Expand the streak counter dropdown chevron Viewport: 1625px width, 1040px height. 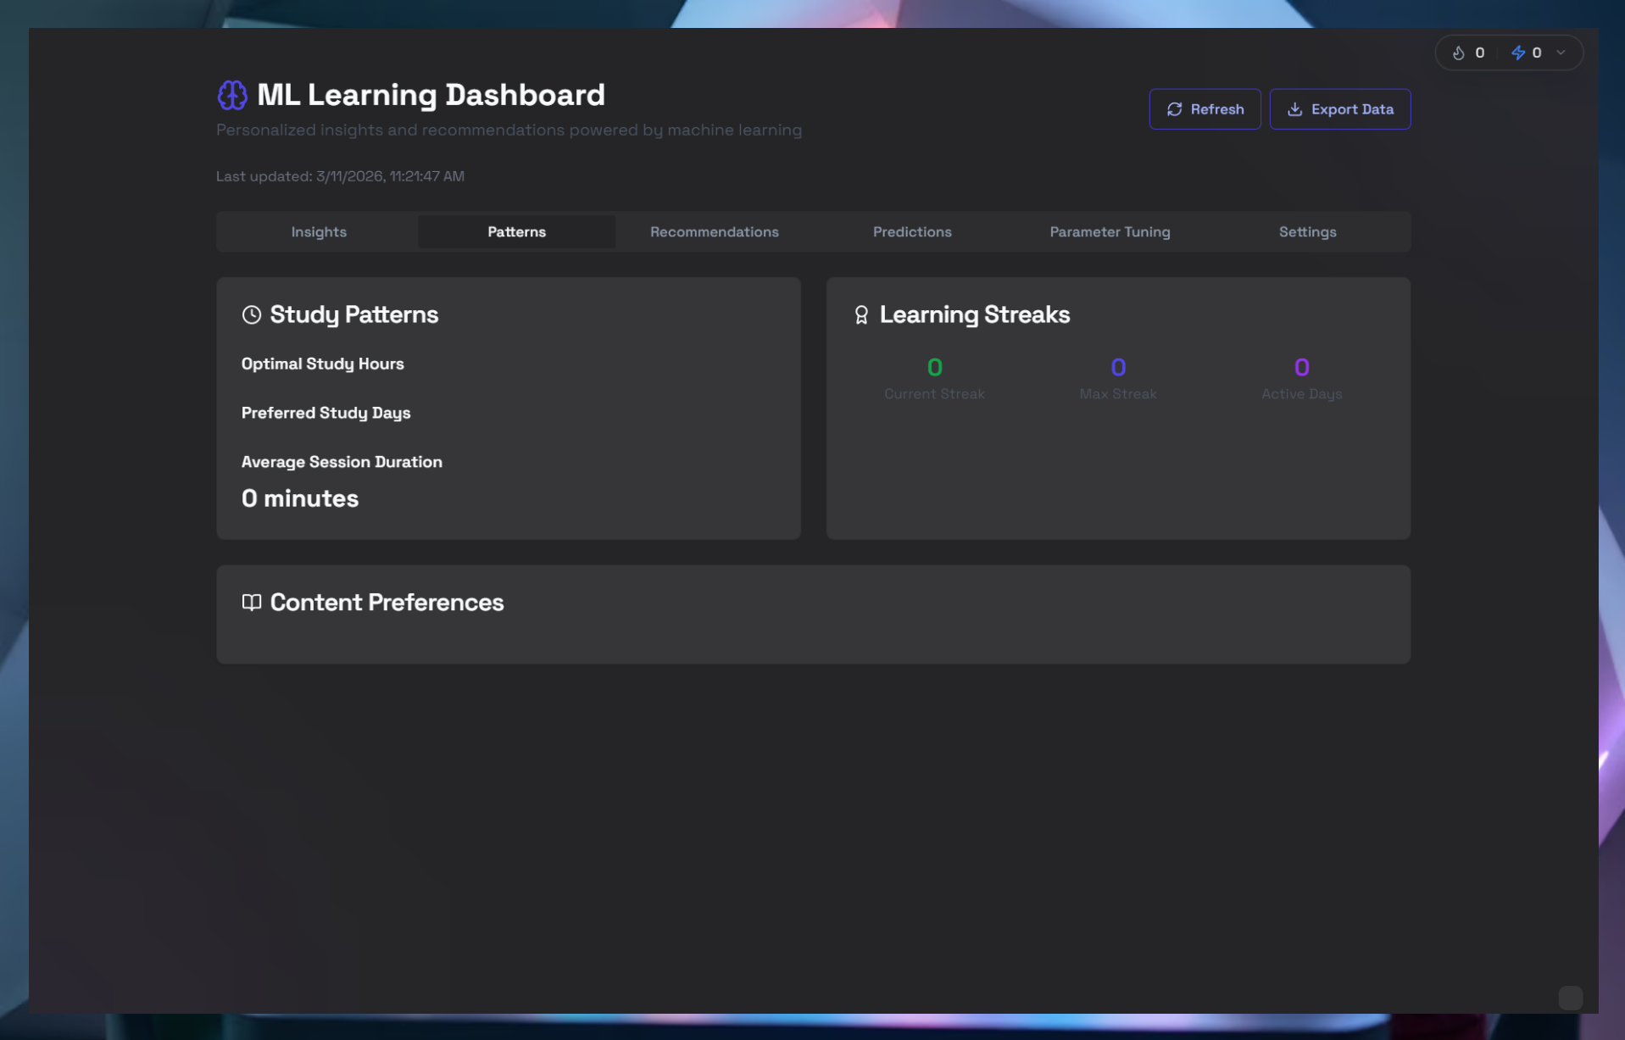pyautogui.click(x=1561, y=53)
